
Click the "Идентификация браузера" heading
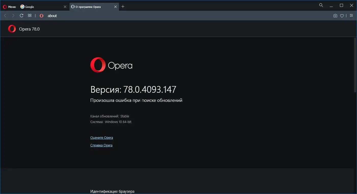112,191
